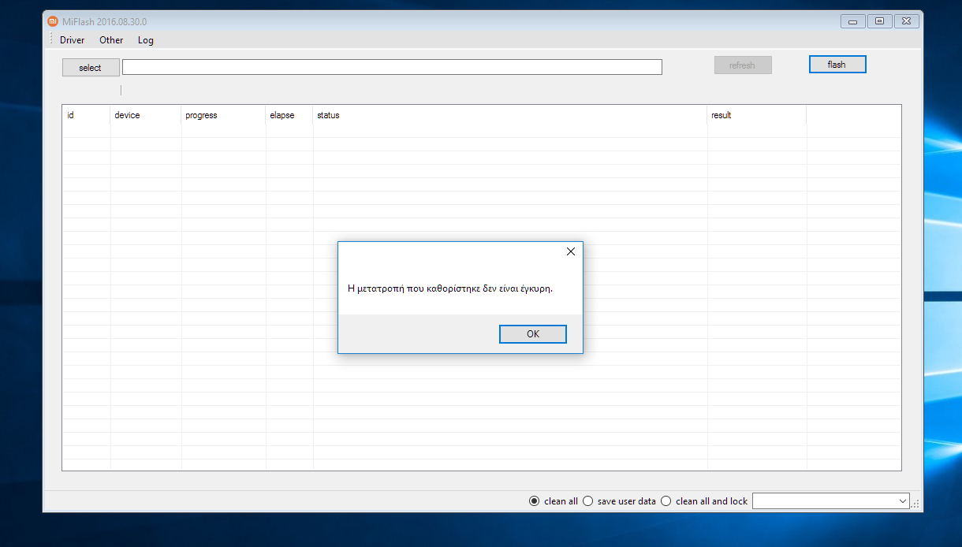Click the progress column header

click(223, 115)
